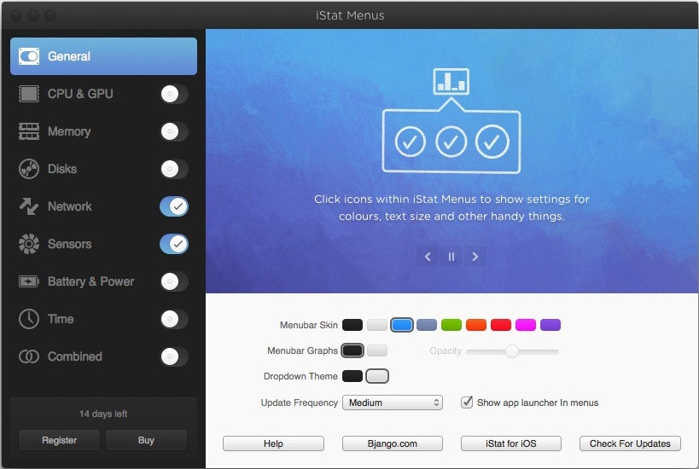699x469 pixels.
Task: Advance to next slide with right chevron
Action: point(475,257)
